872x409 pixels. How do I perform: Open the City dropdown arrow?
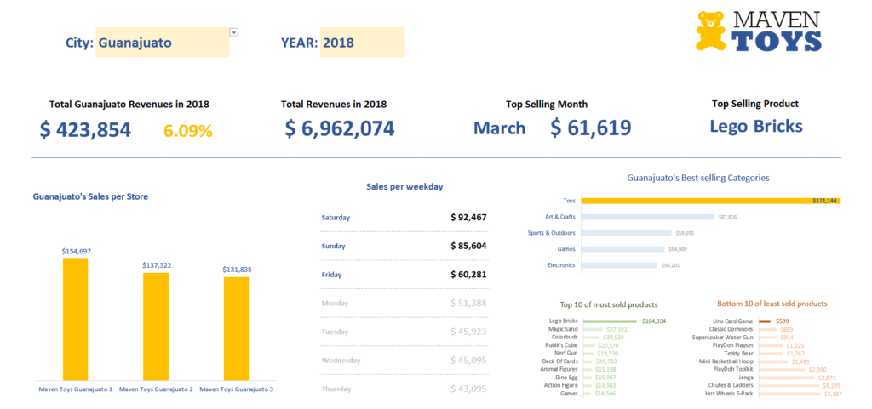tap(234, 33)
